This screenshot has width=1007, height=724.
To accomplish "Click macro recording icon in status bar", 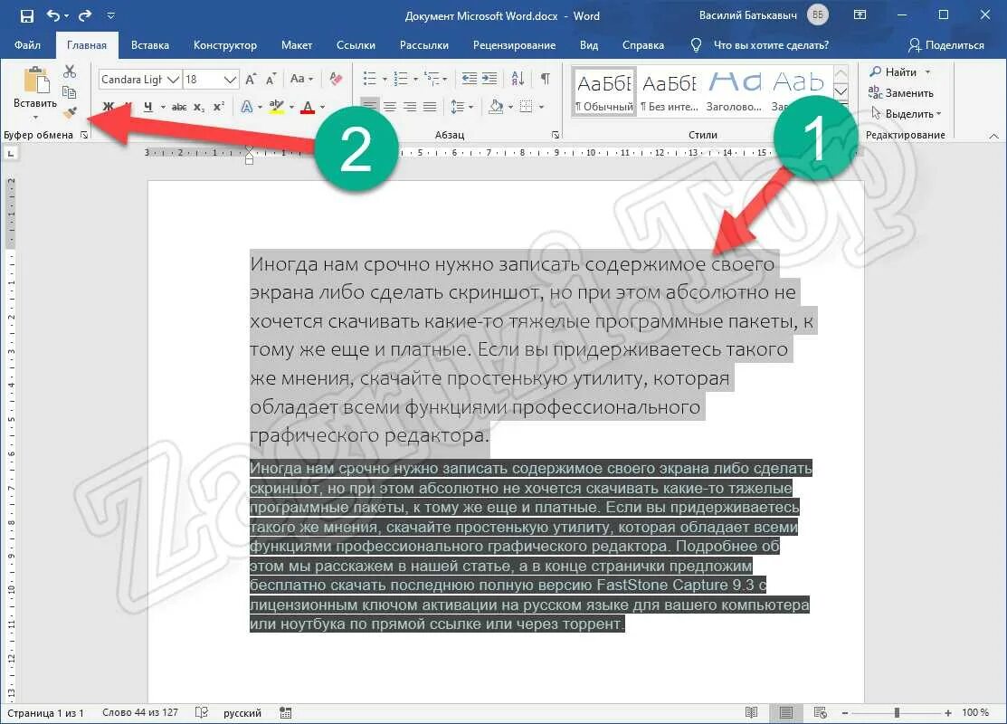I will (286, 712).
